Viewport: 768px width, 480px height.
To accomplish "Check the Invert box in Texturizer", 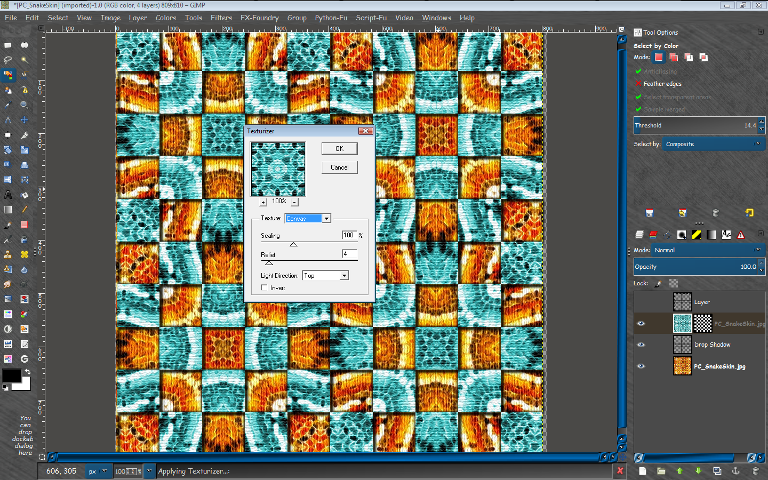I will click(264, 287).
